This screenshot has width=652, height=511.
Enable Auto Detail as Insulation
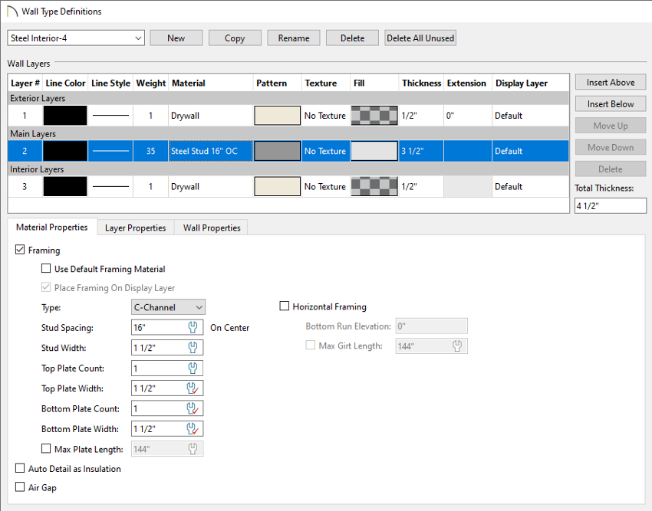[19, 468]
